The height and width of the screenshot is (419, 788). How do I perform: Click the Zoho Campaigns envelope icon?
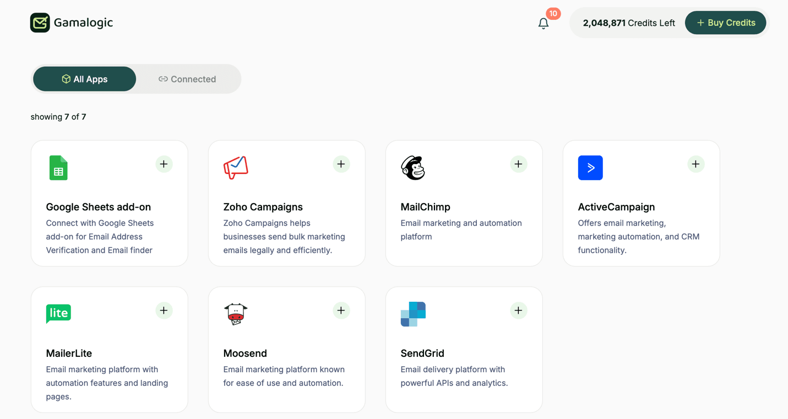[236, 168]
